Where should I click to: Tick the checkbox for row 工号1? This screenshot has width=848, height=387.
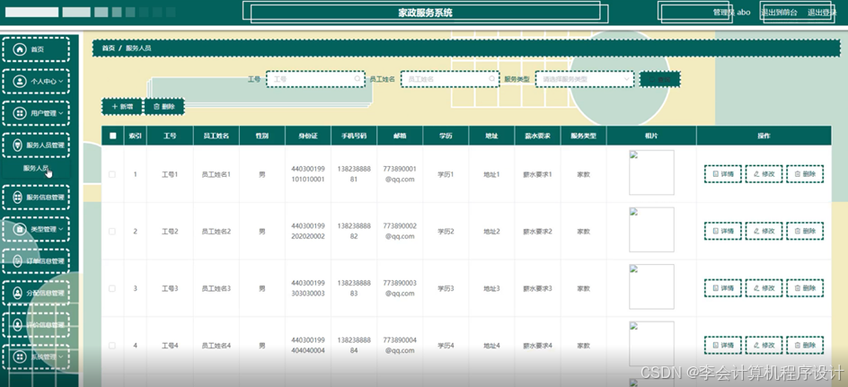[112, 174]
